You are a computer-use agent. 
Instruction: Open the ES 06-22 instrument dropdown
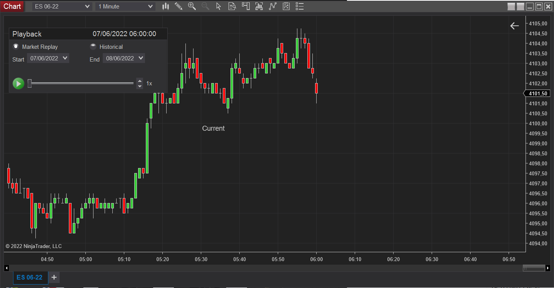point(62,6)
